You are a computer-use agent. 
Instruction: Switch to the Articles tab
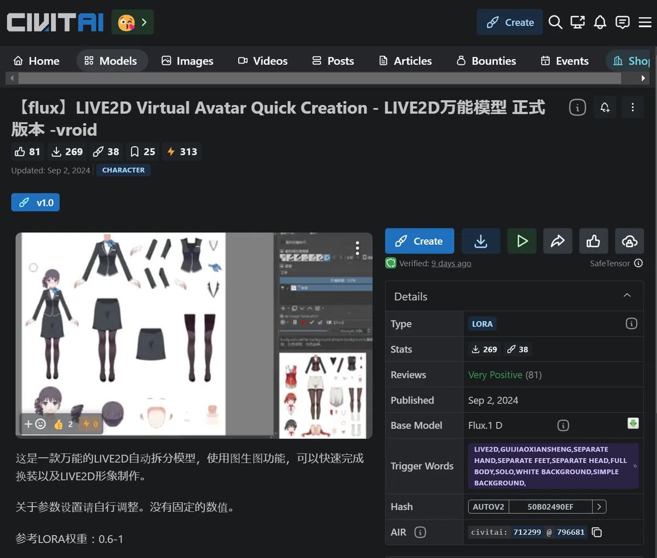[405, 61]
